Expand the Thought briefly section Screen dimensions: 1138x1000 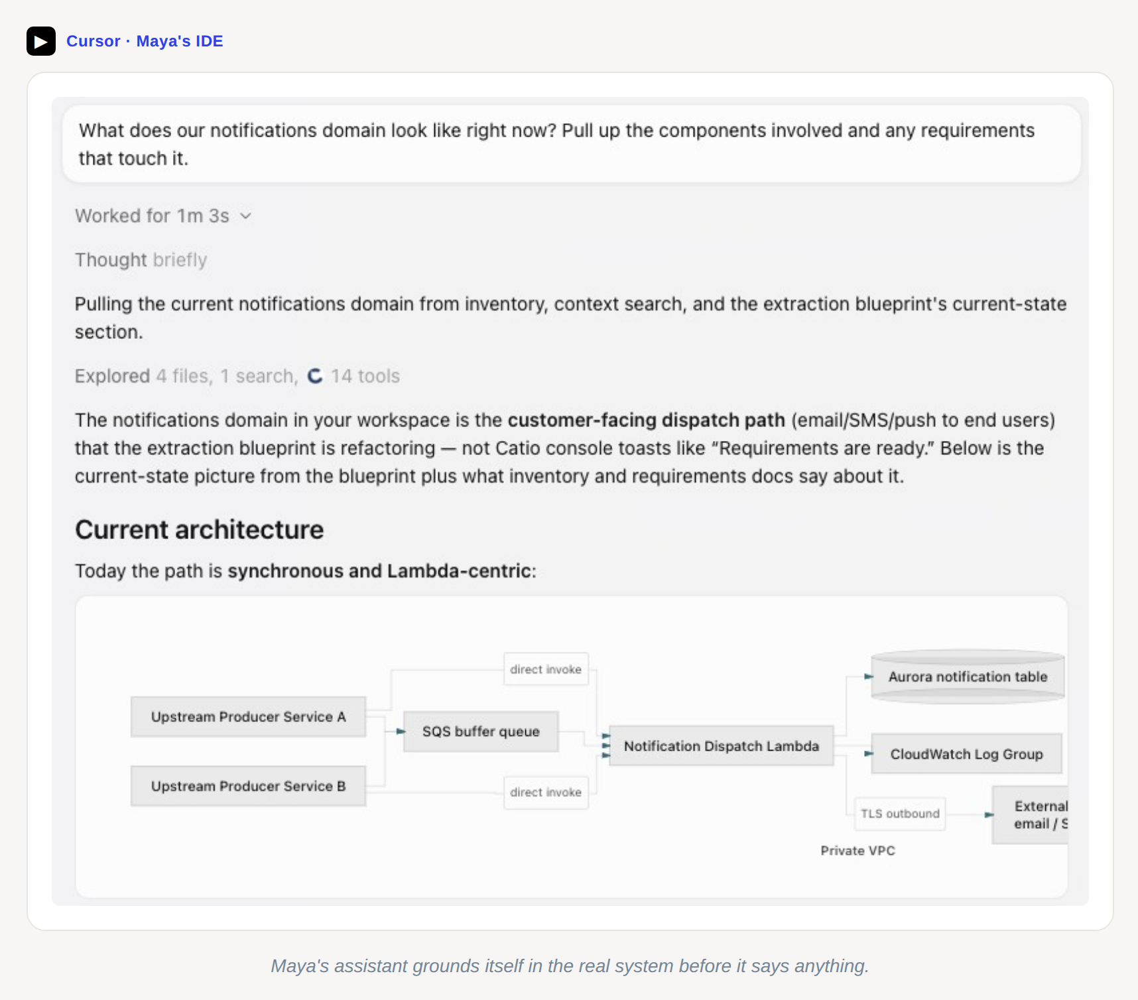point(141,260)
